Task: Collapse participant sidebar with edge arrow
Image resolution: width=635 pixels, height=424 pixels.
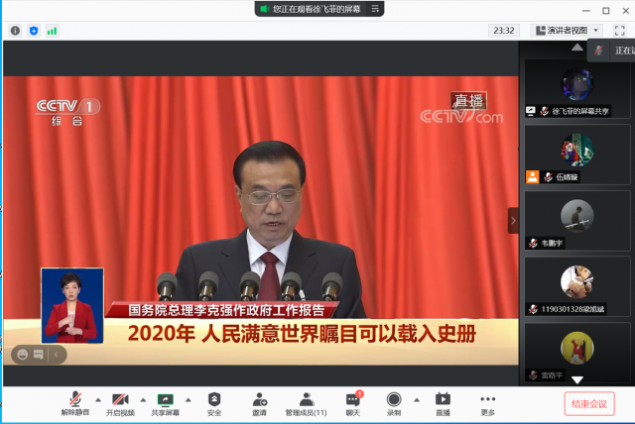Action: click(x=513, y=220)
